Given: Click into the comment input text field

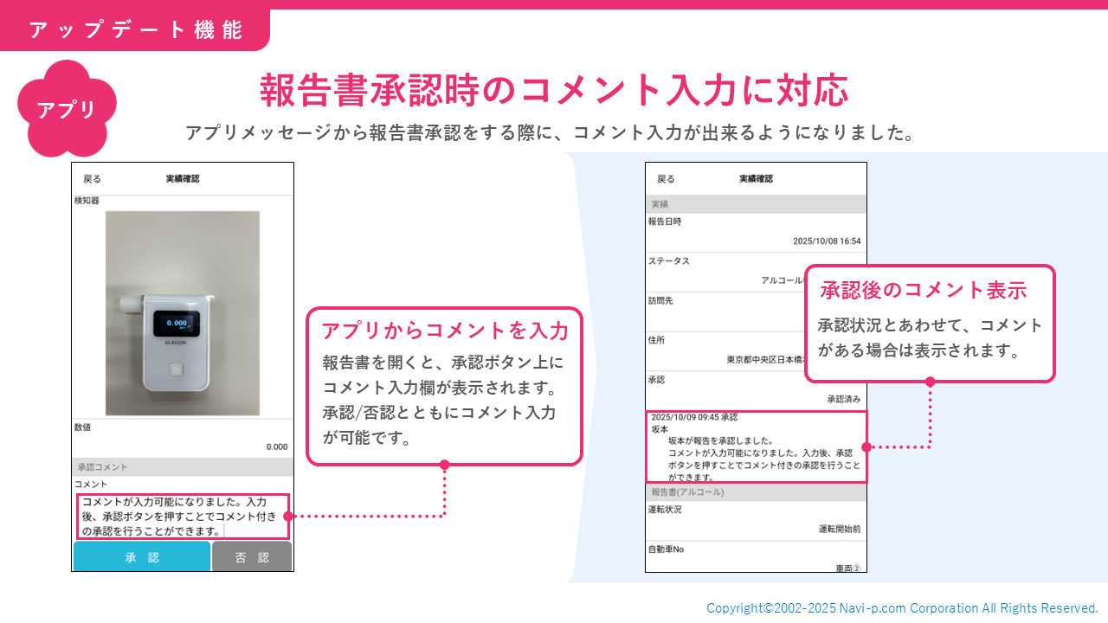Looking at the screenshot, I should click(x=183, y=516).
